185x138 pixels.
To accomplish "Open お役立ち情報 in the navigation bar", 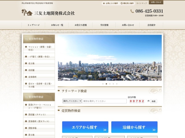I will coord(80,25).
